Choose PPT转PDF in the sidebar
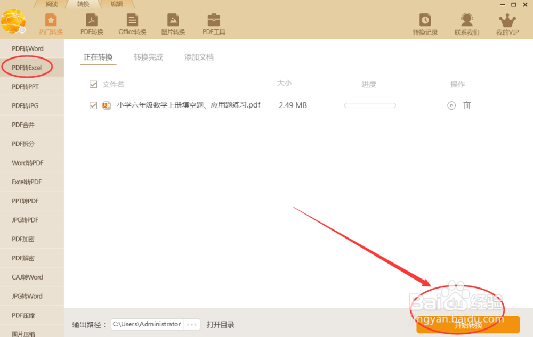The height and width of the screenshot is (337, 533). [32, 201]
